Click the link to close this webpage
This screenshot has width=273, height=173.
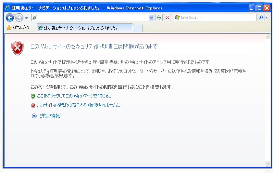coord(74,96)
